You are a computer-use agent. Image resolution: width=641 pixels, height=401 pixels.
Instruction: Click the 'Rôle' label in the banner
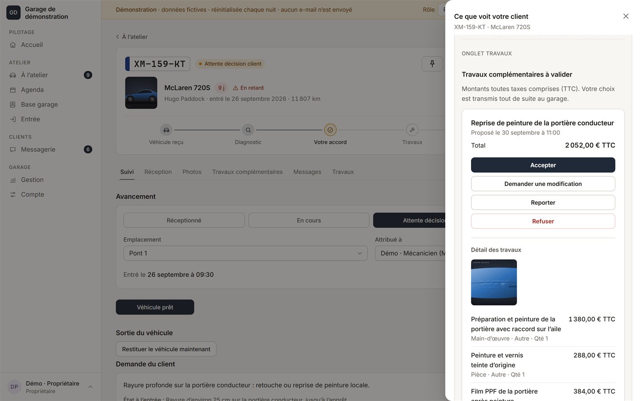click(429, 10)
